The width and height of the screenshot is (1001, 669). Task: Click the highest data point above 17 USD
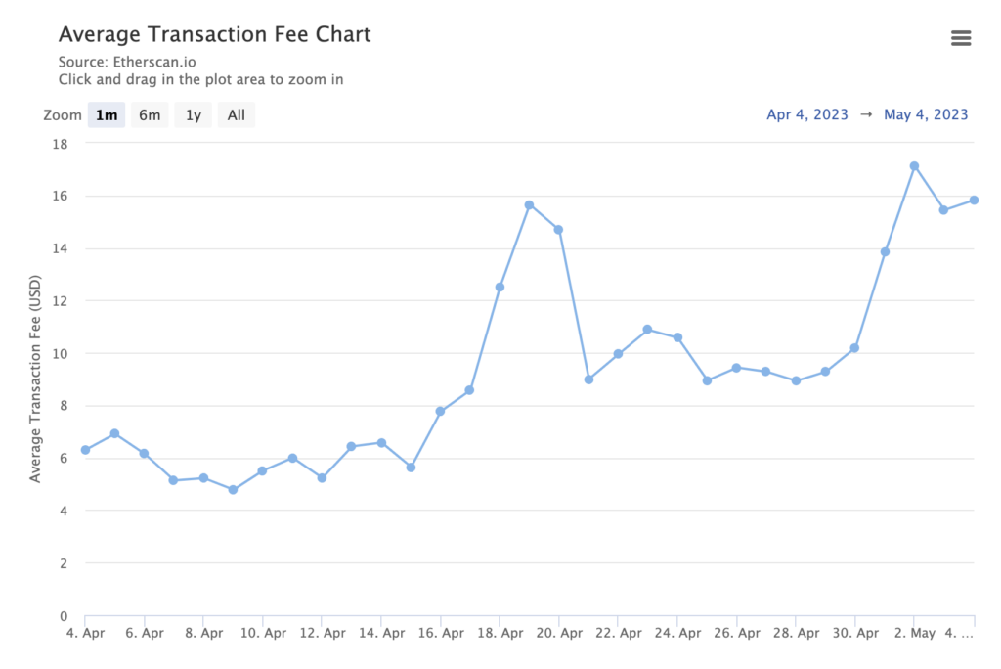coord(914,166)
